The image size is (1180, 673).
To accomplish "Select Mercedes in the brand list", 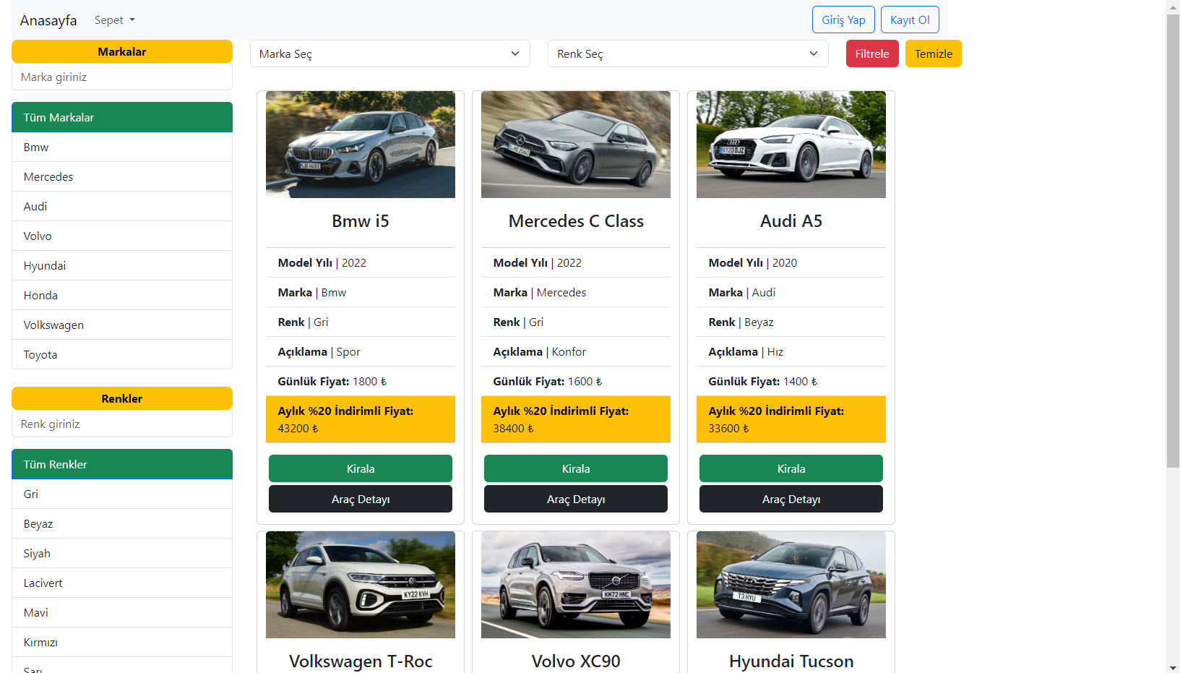I will point(122,176).
